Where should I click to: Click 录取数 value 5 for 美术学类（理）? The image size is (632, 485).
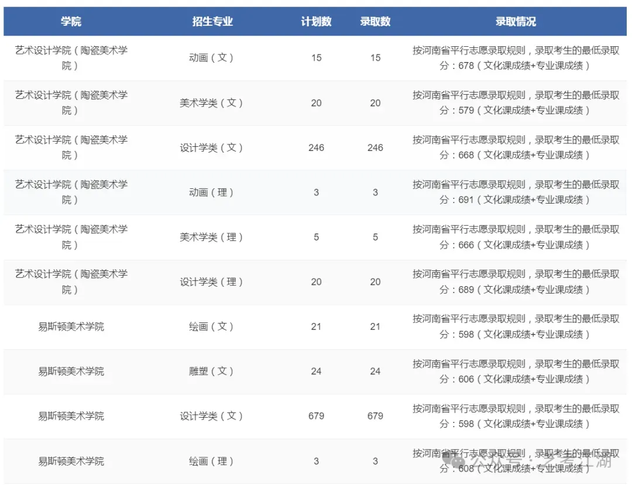(x=375, y=237)
